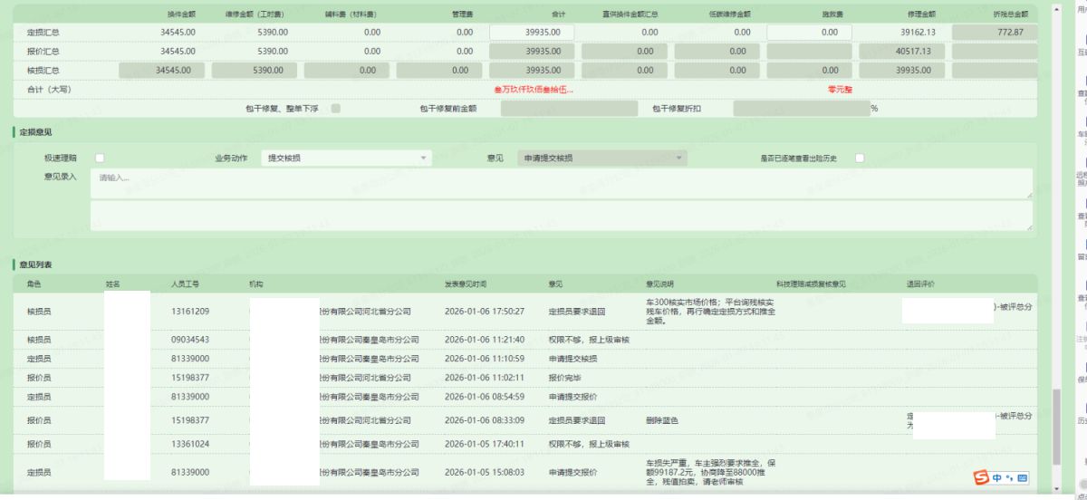
Task: Click the Sogou punctuation mode icon
Action: 1009,477
